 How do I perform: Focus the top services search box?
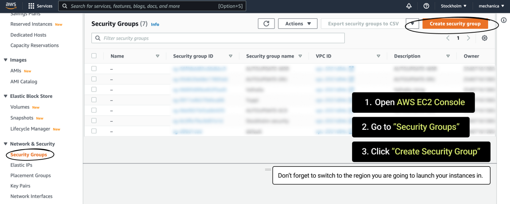152,6
